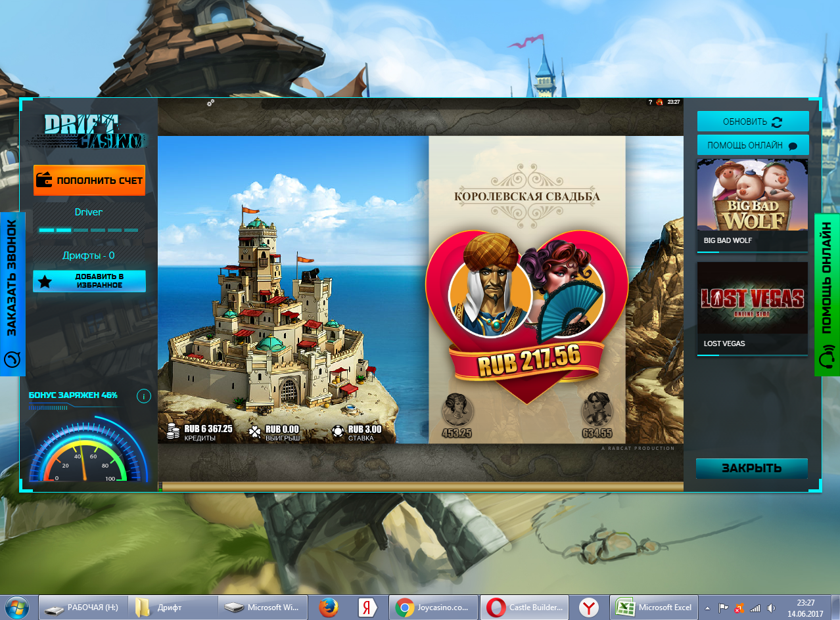The height and width of the screenshot is (620, 840).
Task: Click the Driver level progress bar
Action: [89, 230]
